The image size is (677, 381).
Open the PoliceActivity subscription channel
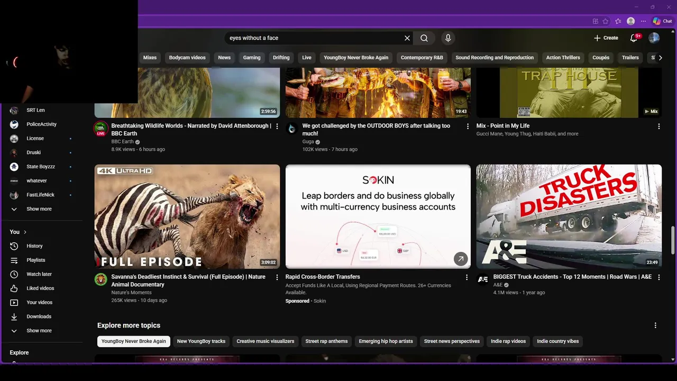41,124
